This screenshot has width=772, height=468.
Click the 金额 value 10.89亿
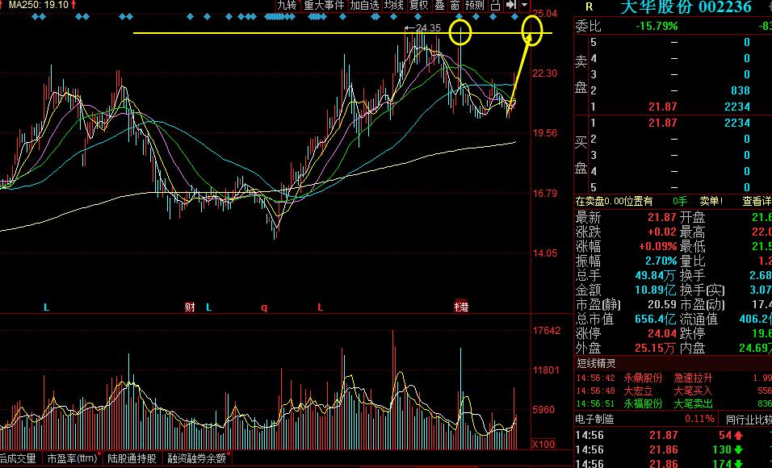coord(656,290)
